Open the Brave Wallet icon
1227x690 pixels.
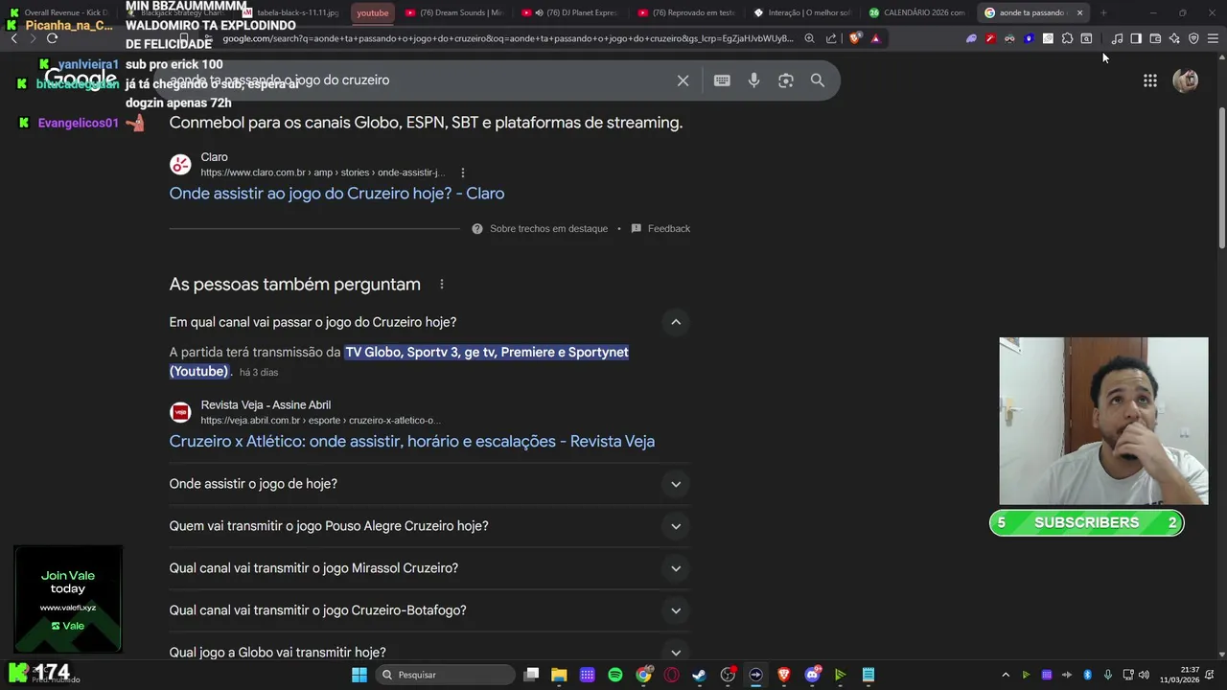[1155, 38]
